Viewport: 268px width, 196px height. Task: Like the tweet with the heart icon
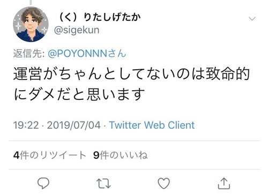(163, 183)
